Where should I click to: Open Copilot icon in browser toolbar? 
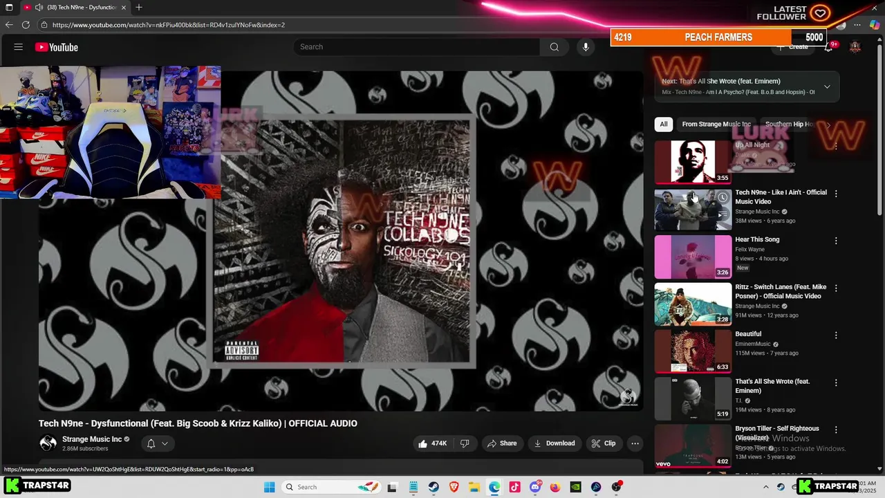[875, 25]
